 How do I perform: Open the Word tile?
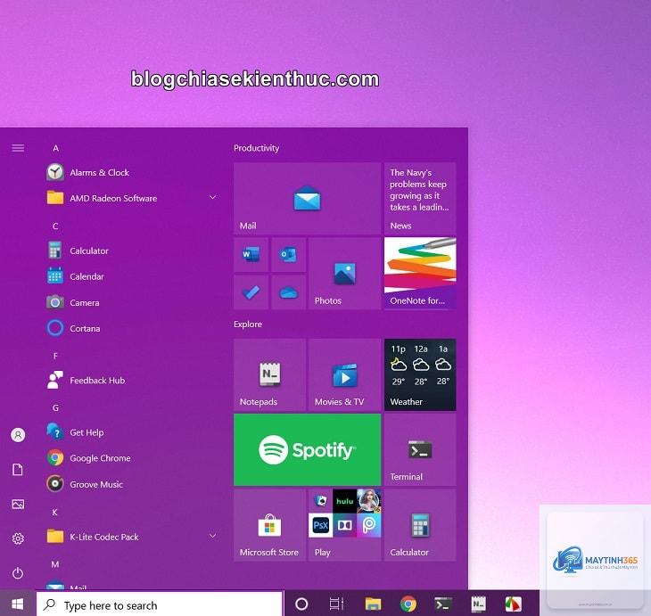click(x=251, y=254)
